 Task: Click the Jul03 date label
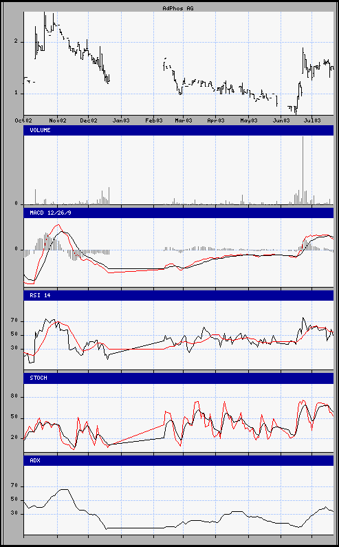click(x=312, y=120)
